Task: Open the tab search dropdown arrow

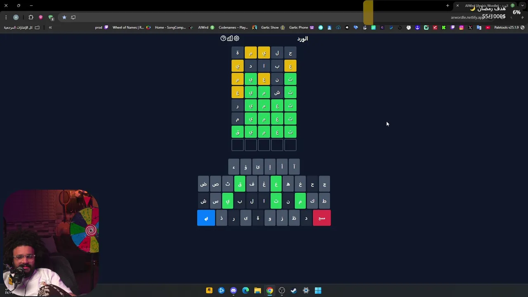Action: [x=523, y=5]
